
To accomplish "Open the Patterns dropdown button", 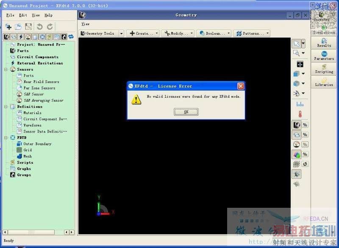I will [252, 33].
